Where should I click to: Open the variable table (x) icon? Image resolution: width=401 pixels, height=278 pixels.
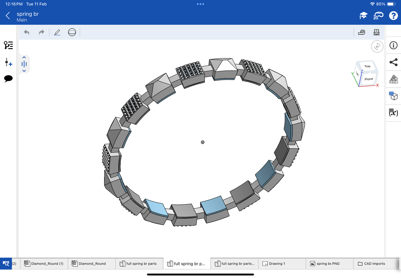(393, 113)
